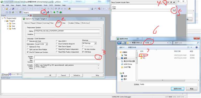201x98 pixels.
Task: Click the Download to flash toolbar icon
Action: click(20, 12)
